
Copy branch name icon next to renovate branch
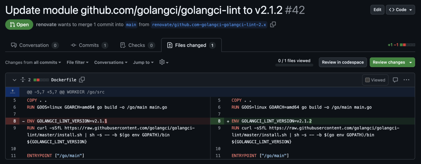[273, 25]
